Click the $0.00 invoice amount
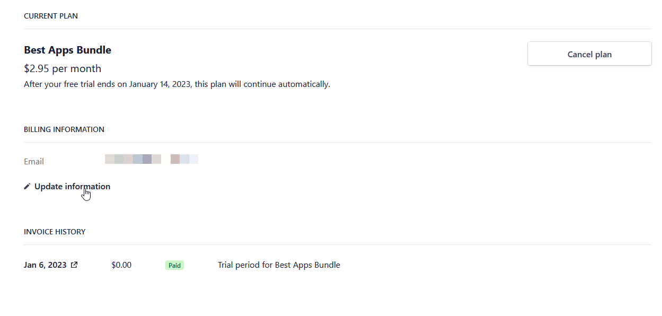 (x=121, y=265)
